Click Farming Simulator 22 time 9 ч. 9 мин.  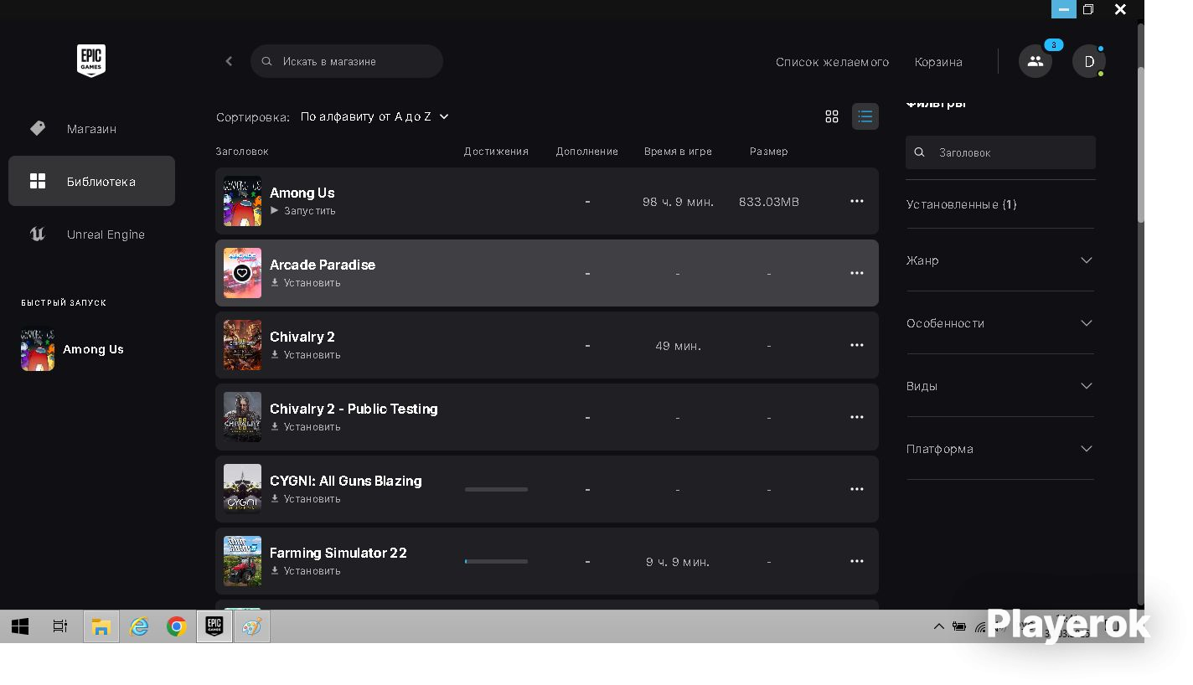tap(678, 562)
